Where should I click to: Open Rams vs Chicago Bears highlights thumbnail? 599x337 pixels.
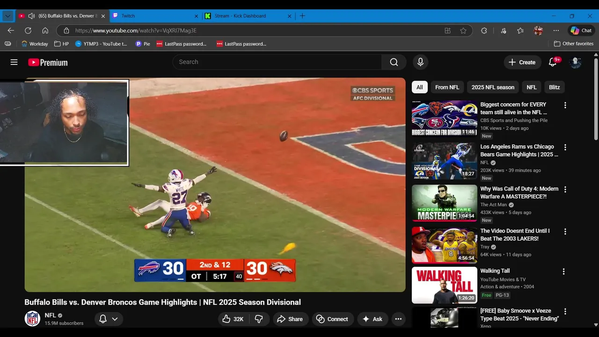tap(445, 161)
